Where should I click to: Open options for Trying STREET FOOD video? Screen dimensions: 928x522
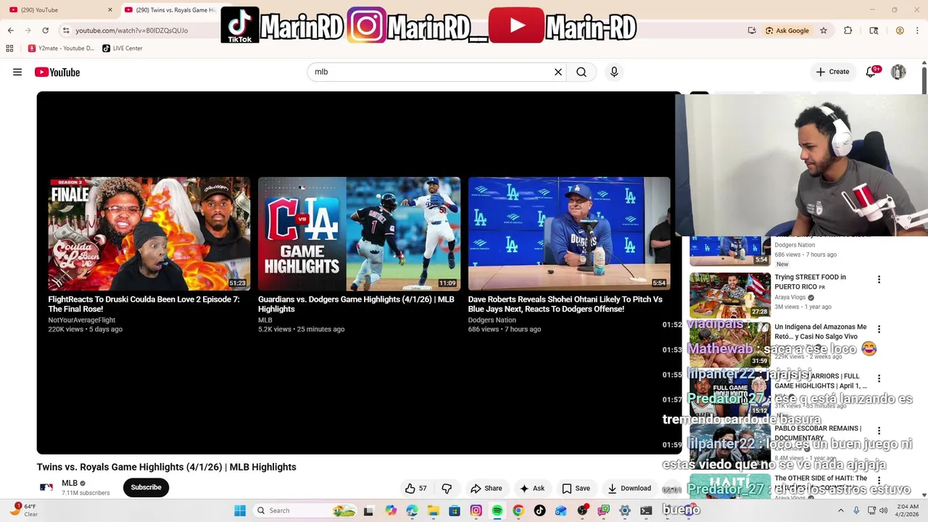pyautogui.click(x=879, y=280)
